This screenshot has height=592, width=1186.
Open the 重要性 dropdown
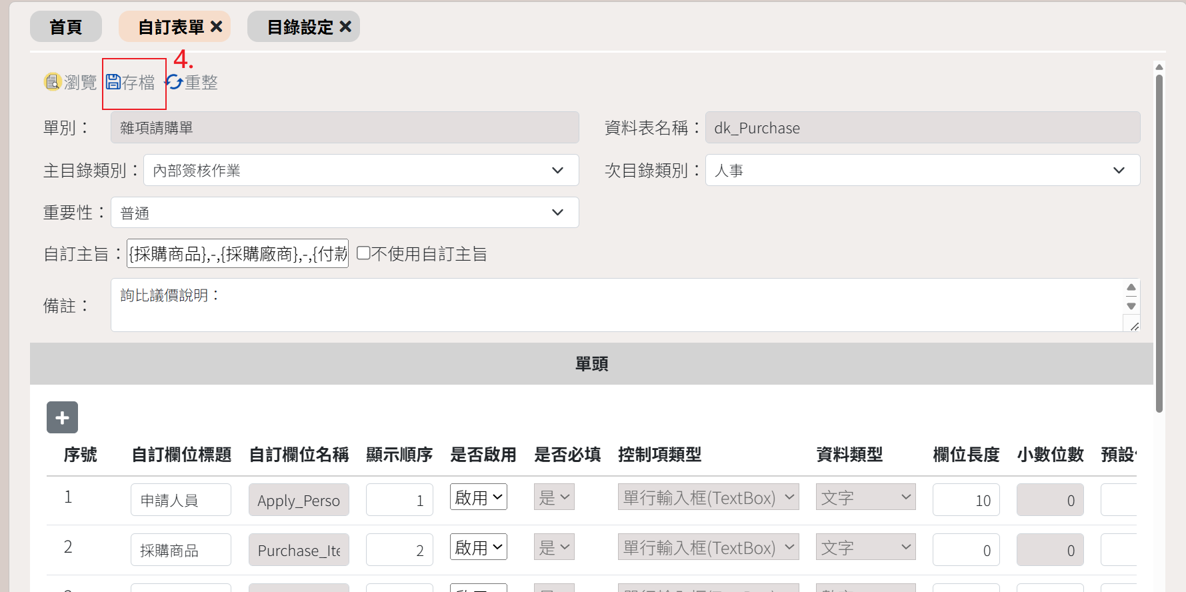pyautogui.click(x=344, y=213)
